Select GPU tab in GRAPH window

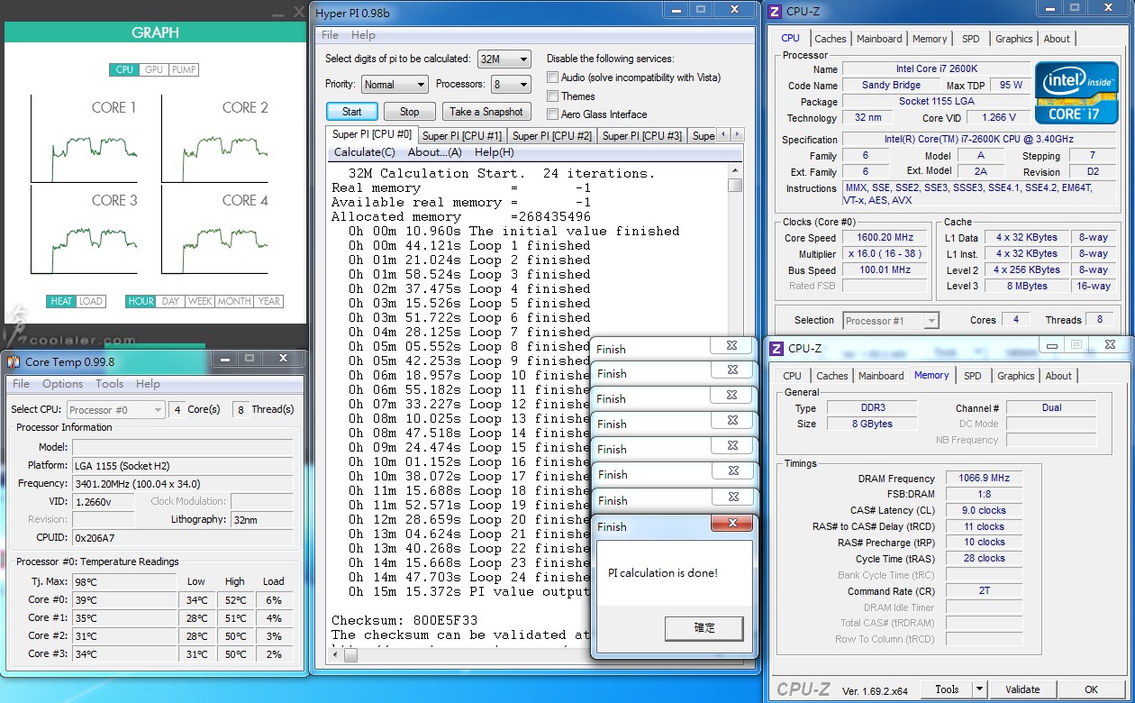tap(154, 69)
